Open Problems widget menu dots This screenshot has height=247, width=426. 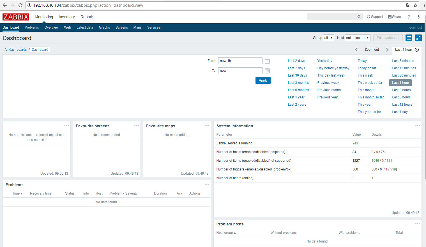207,184
